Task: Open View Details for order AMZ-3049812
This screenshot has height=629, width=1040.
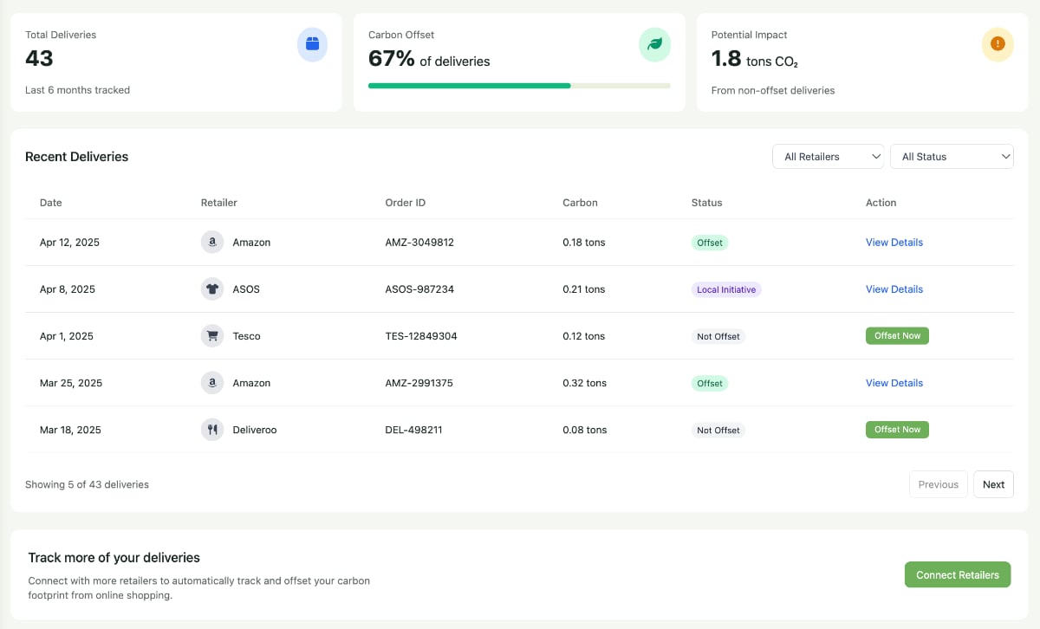Action: point(894,242)
